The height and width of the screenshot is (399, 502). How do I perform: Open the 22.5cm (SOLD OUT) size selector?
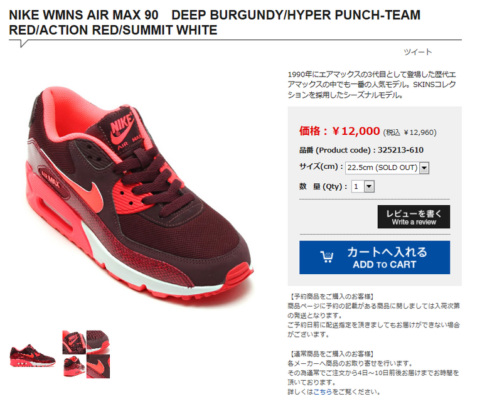pyautogui.click(x=387, y=168)
